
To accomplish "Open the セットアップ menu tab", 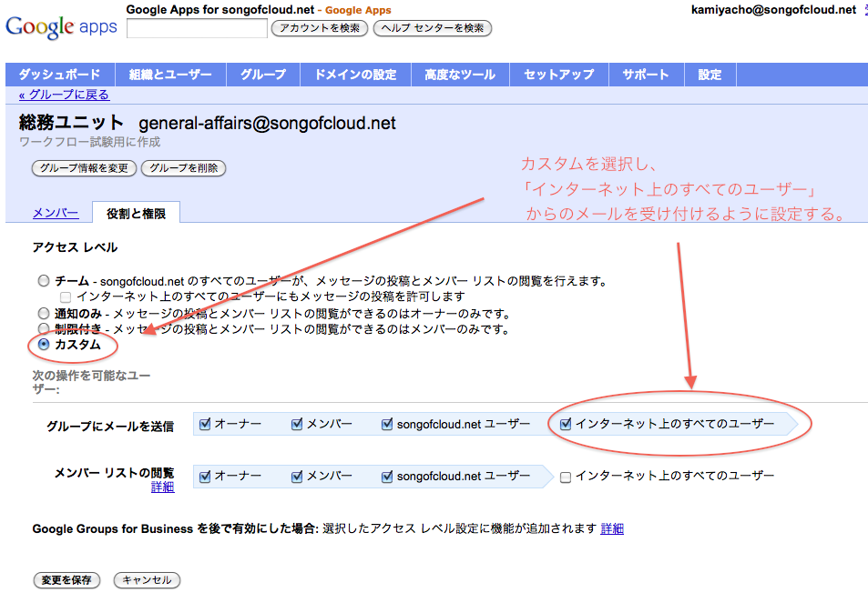I will pyautogui.click(x=559, y=75).
